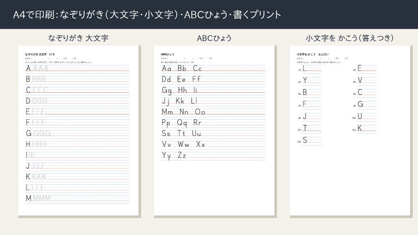Open the ABC chart worksheet page thumbnail
This screenshot has width=418, height=235.
pos(214,131)
